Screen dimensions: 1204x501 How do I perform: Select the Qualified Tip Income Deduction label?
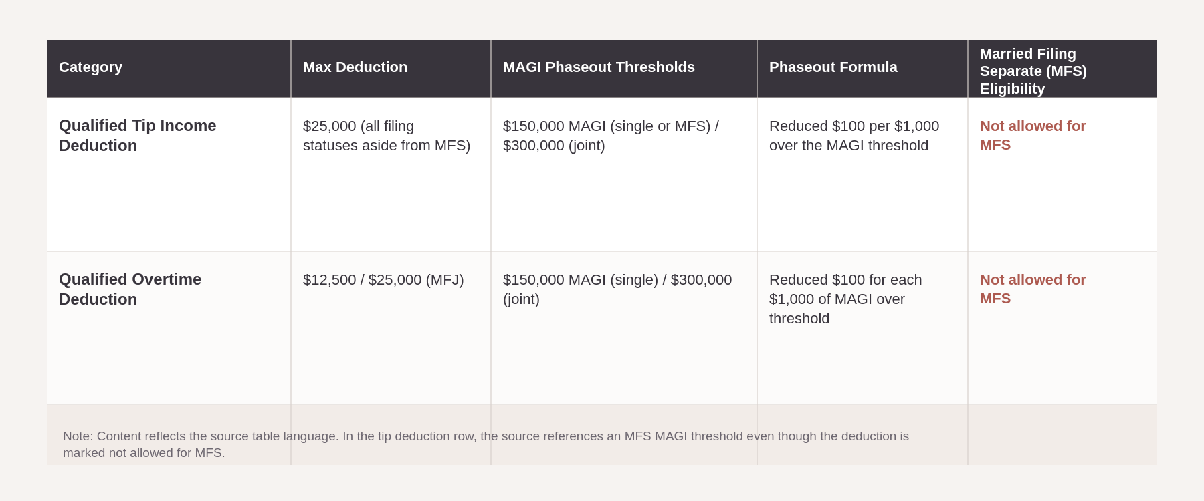tap(137, 136)
